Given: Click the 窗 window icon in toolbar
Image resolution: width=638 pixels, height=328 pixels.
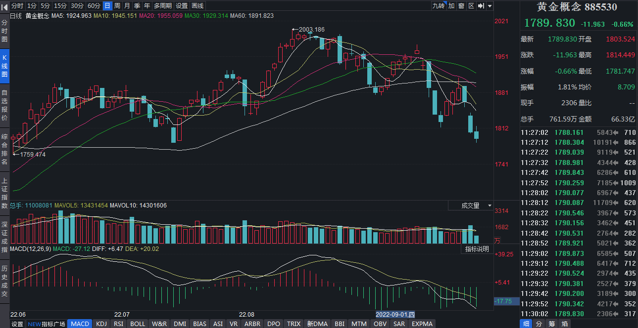Looking at the screenshot, I should pyautogui.click(x=461, y=6).
